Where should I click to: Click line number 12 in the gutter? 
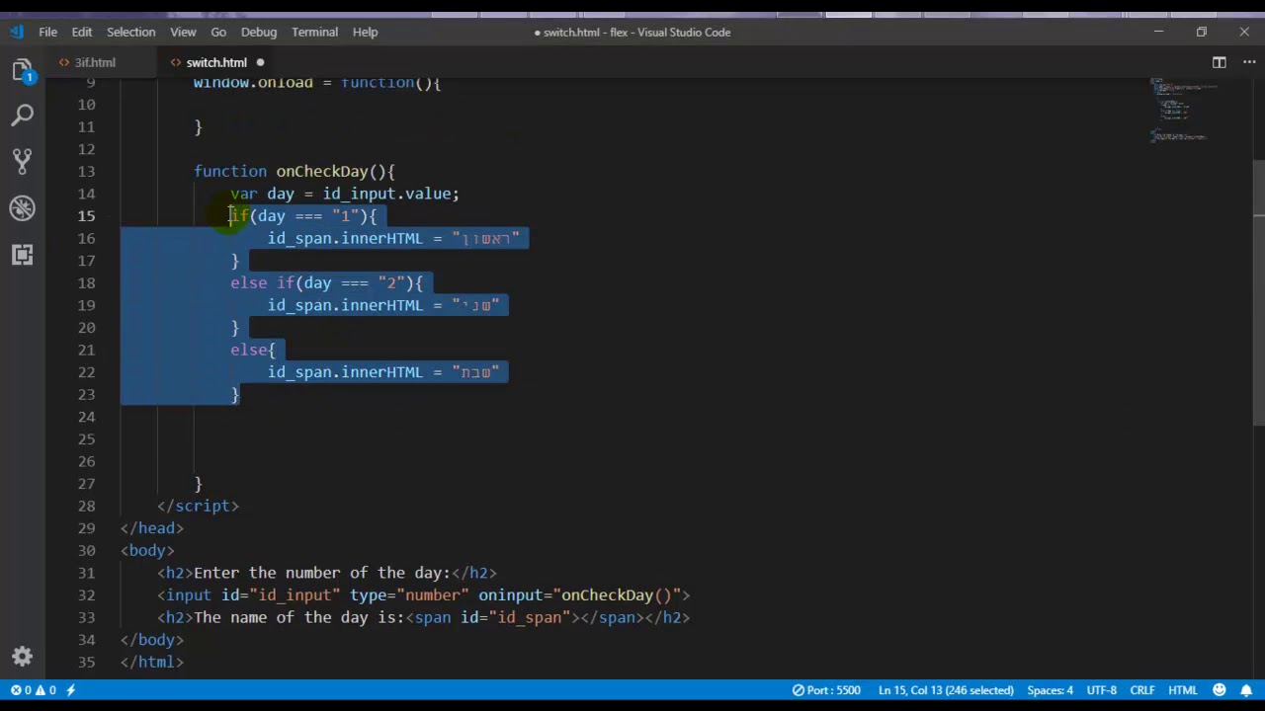(x=87, y=149)
